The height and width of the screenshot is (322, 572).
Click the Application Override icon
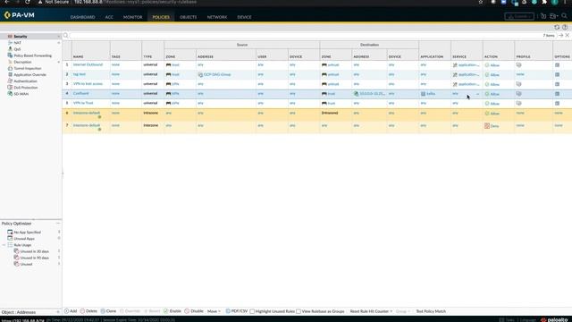tap(10, 74)
